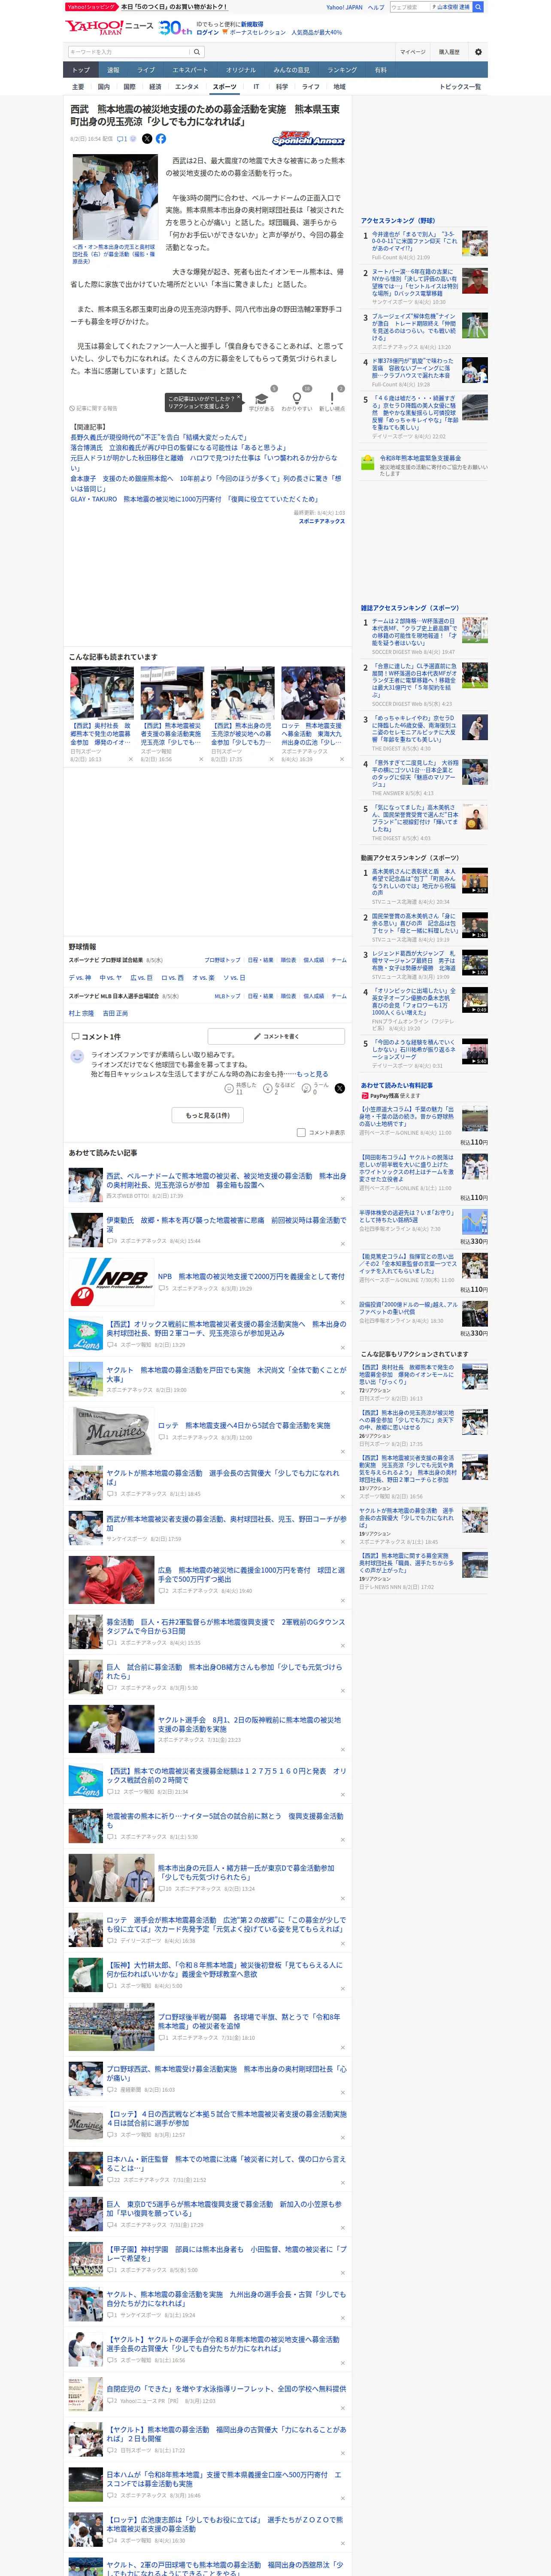Open the 有料 tab
Viewport: 551px width, 2576px height.
(x=381, y=70)
